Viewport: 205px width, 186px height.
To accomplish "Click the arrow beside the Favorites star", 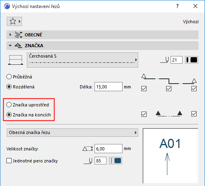I will pos(20,21).
